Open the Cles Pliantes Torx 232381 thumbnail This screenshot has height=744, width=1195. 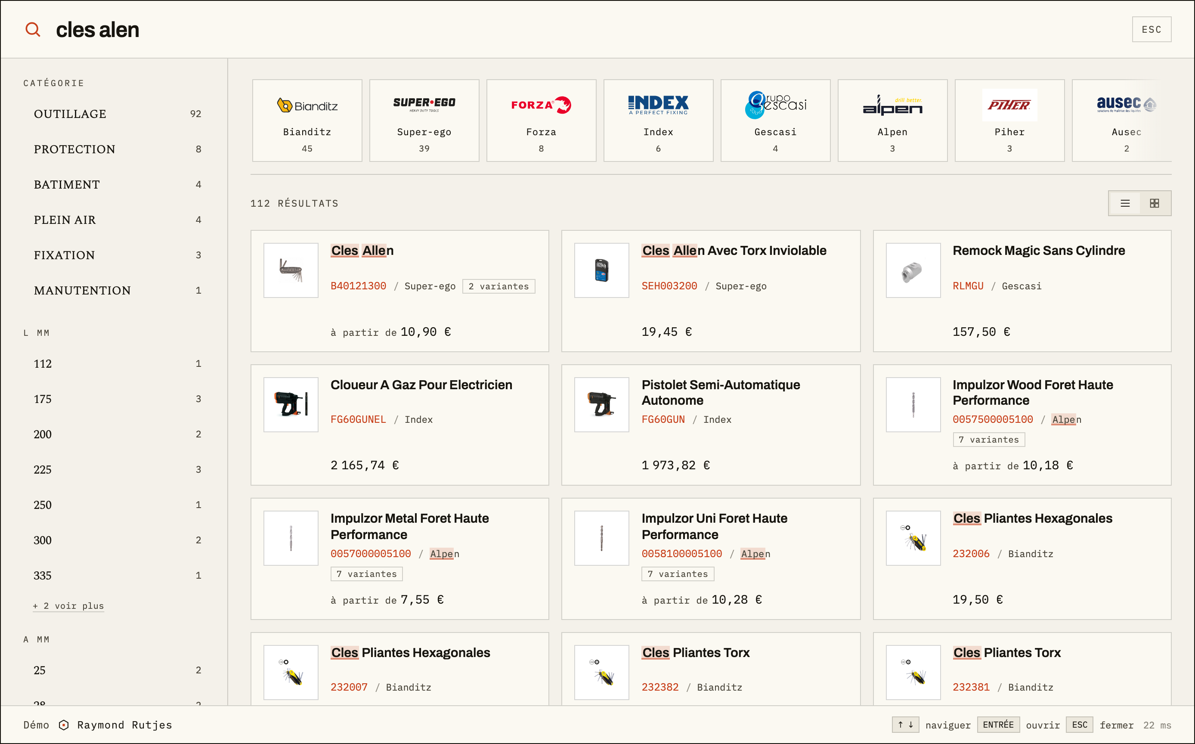913,673
